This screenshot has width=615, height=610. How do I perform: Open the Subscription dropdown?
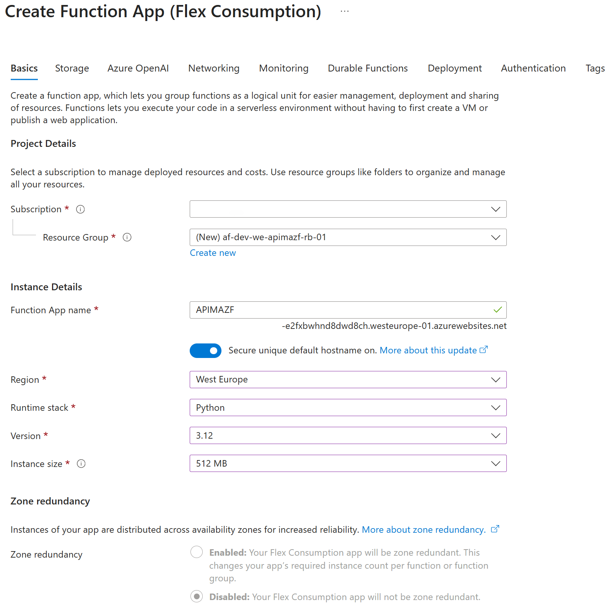coord(348,209)
